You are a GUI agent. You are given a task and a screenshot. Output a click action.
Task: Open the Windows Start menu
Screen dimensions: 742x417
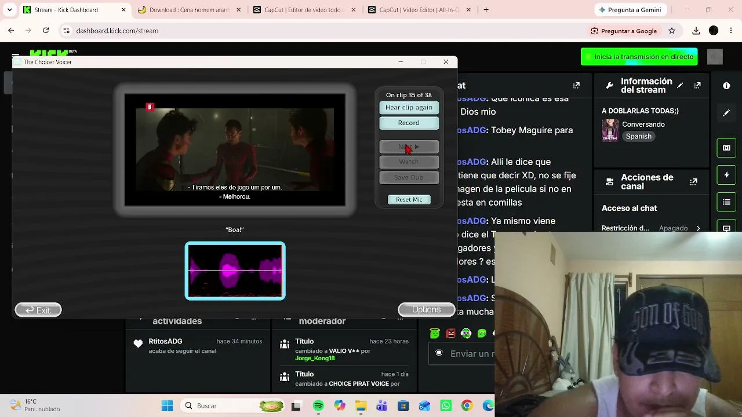point(167,406)
